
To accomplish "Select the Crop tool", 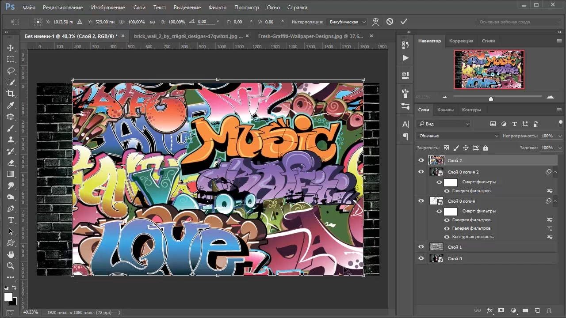I will pyautogui.click(x=11, y=94).
